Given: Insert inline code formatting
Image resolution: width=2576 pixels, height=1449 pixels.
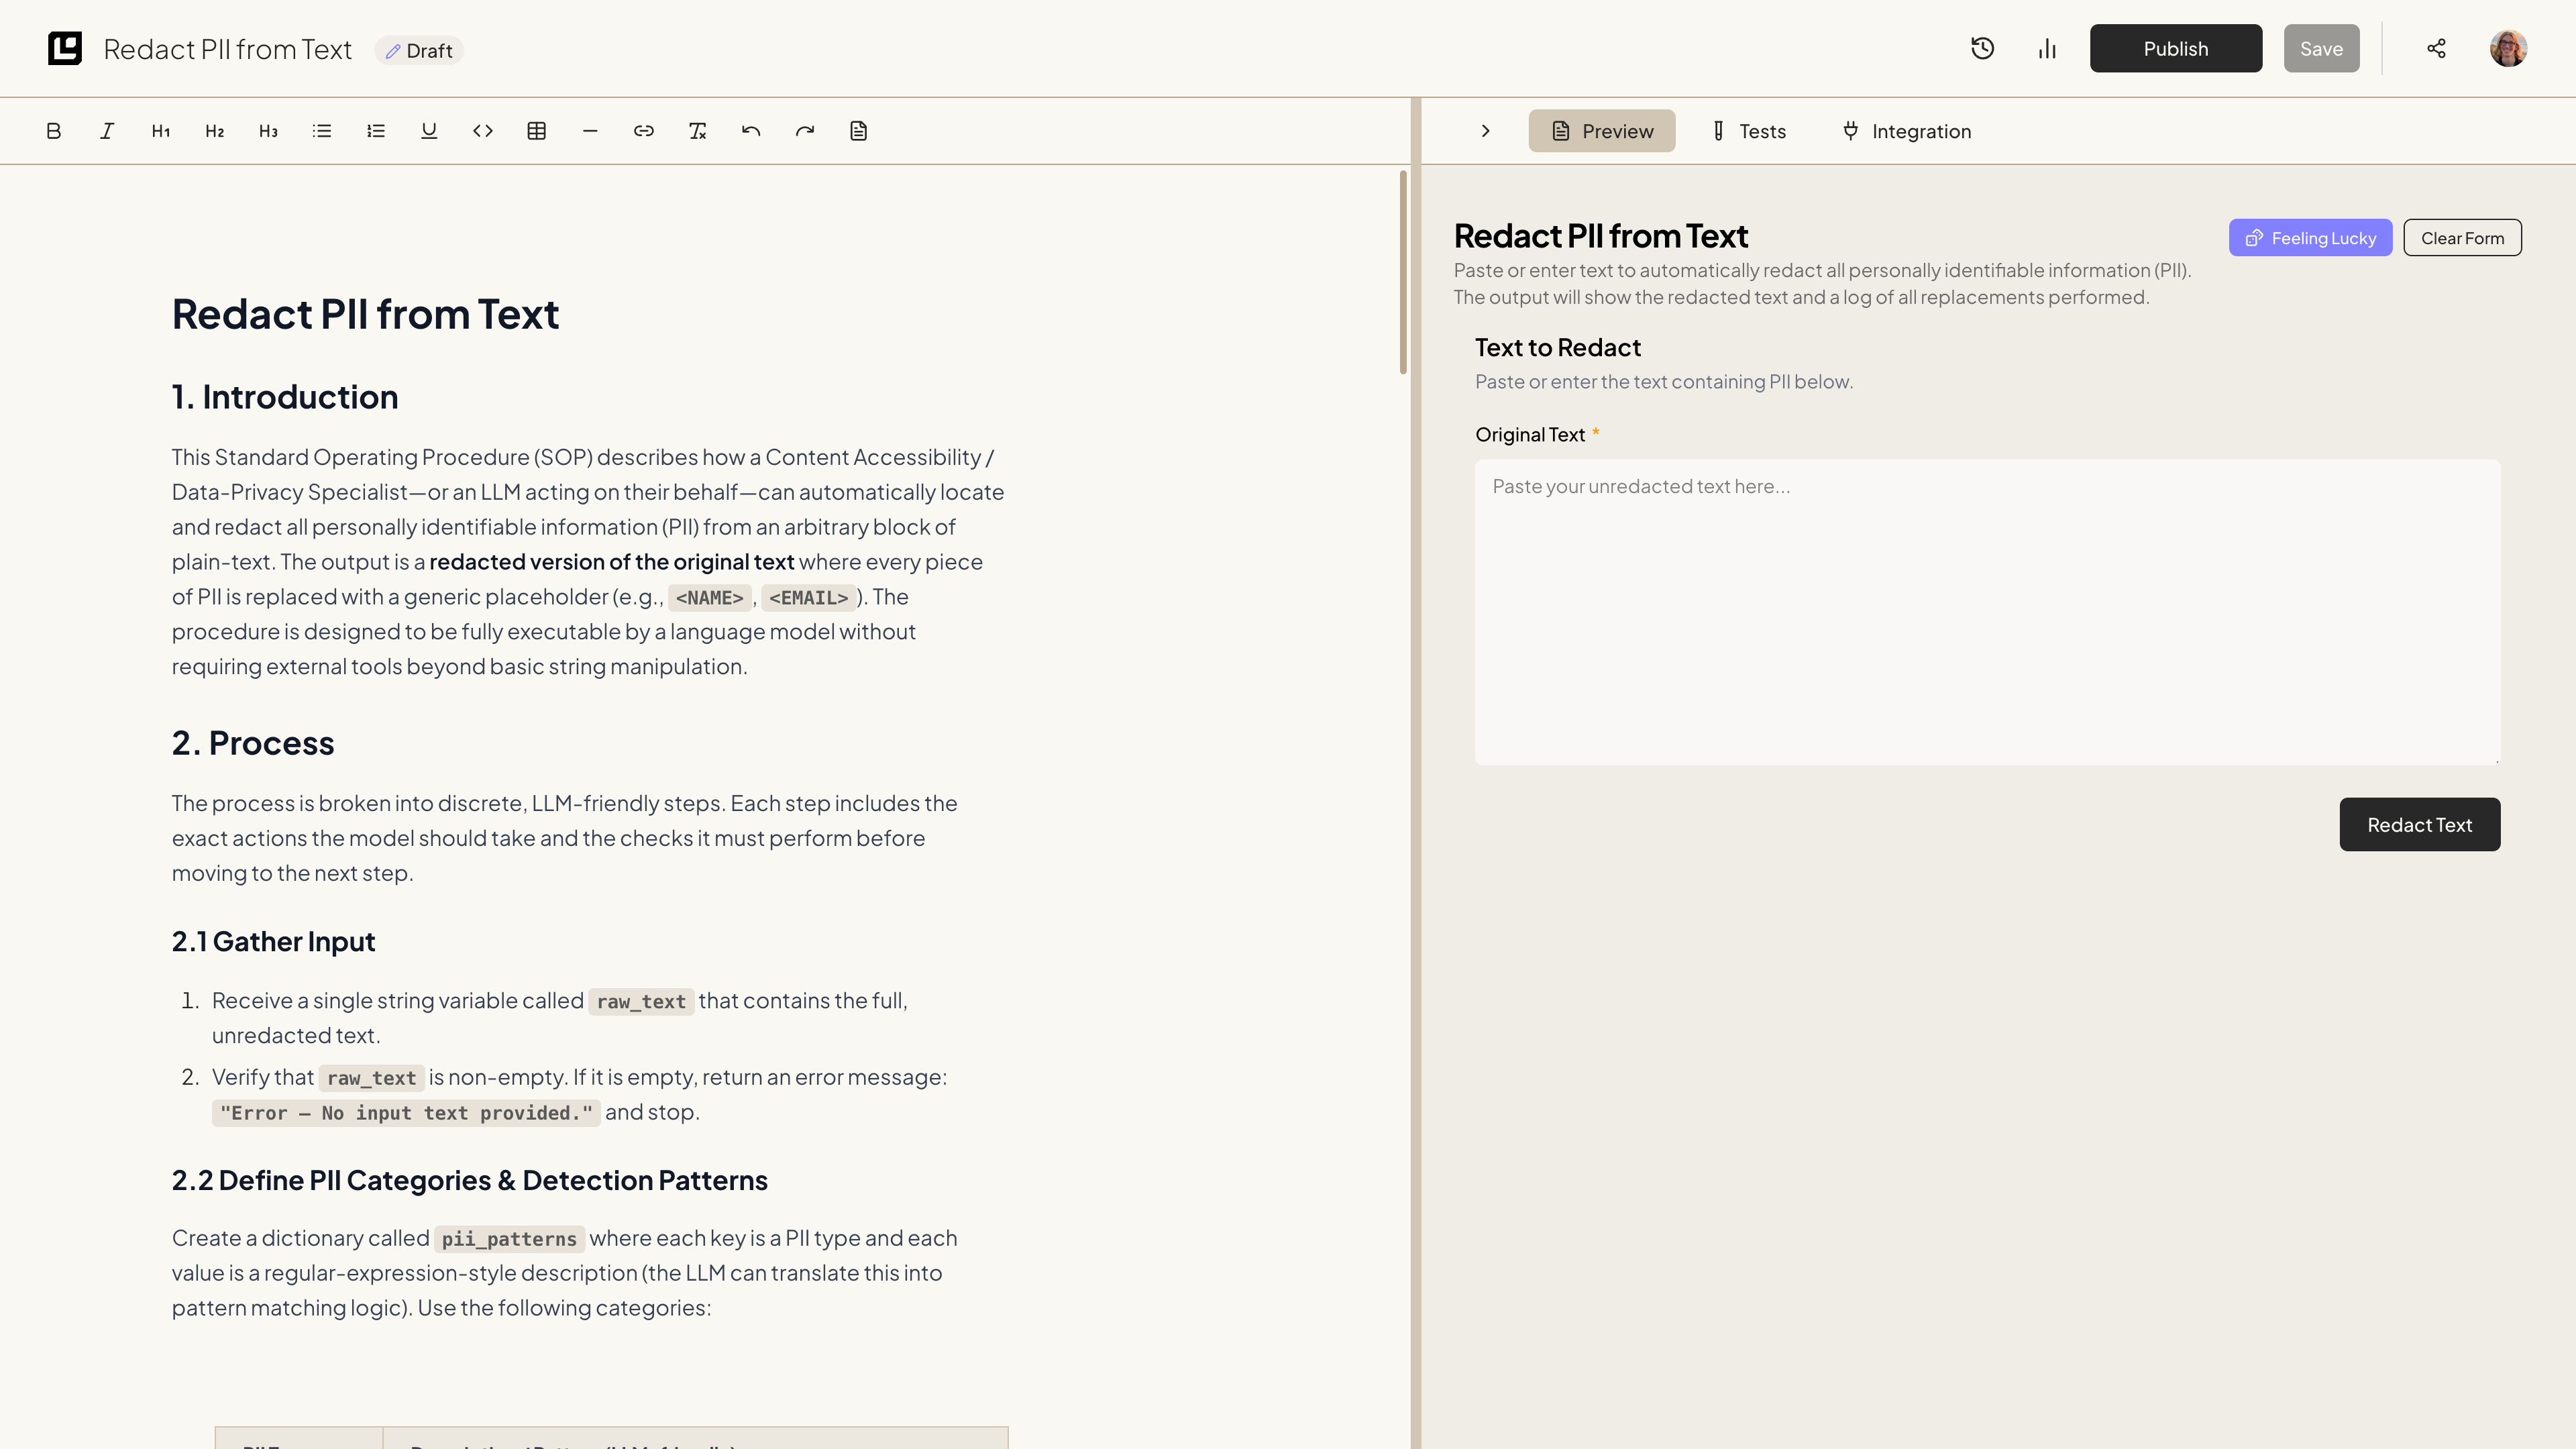Looking at the screenshot, I should pos(483,131).
